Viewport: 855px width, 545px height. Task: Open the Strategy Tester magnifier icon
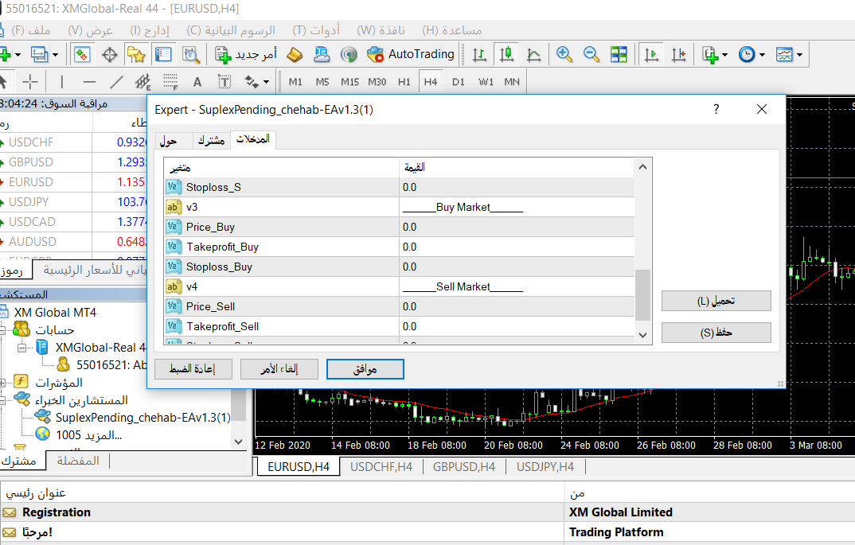coord(191,54)
